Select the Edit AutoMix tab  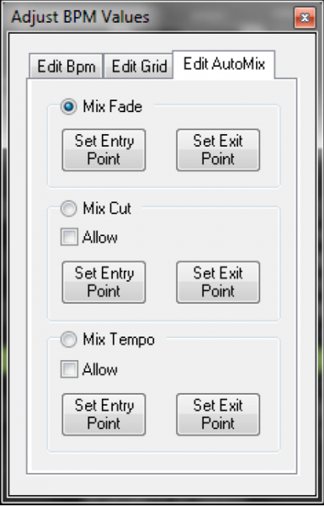pyautogui.click(x=224, y=64)
